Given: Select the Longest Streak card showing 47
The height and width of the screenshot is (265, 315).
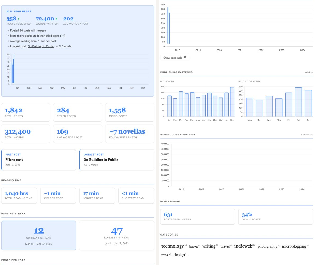Looking at the screenshot, I should pyautogui.click(x=117, y=235).
